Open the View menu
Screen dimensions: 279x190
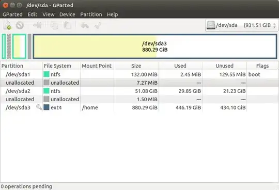click(x=49, y=14)
